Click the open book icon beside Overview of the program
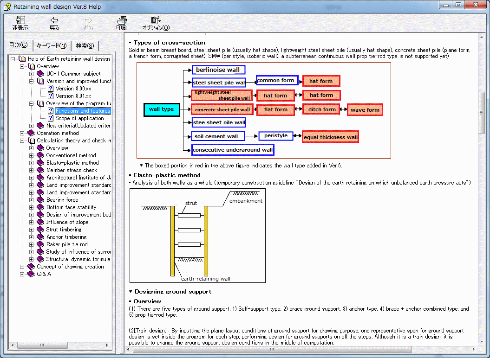Screen dimensions: 490x358 click(40, 103)
